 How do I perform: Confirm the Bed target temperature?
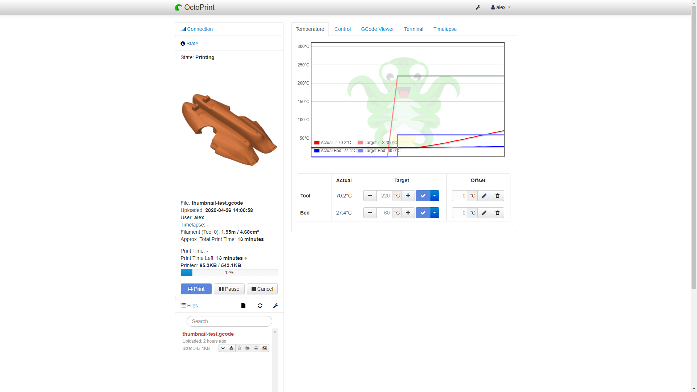pyautogui.click(x=423, y=213)
